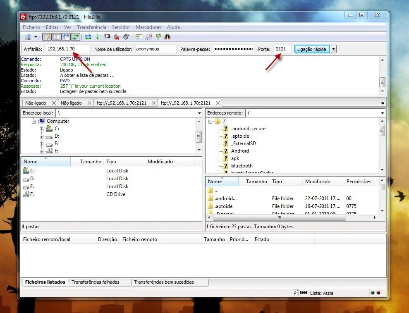Screen dimensions: 409x313
Task: Click the Nome de utilizador field
Action: click(x=156, y=49)
